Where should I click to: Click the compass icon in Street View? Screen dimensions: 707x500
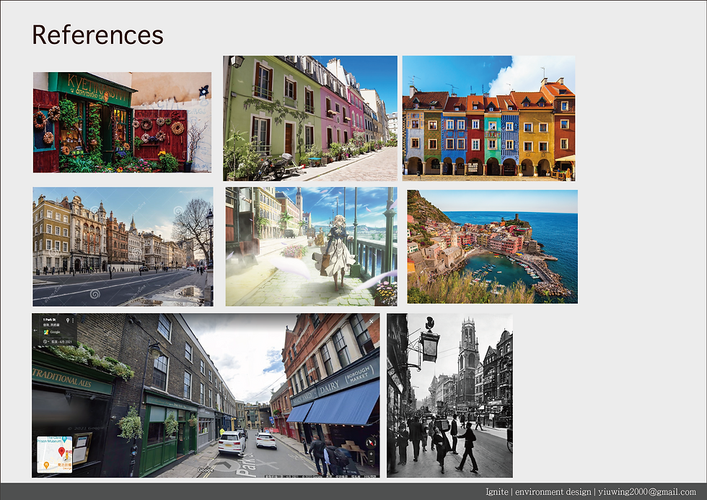(371, 443)
